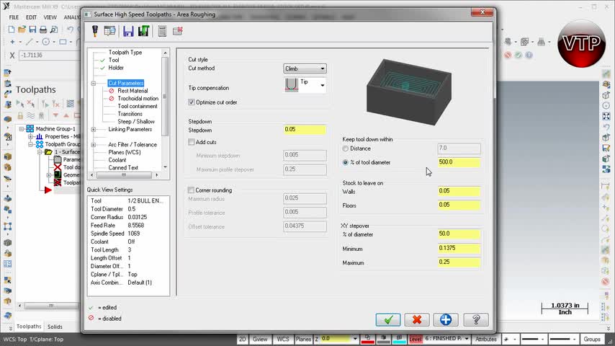Click the red down-arrow icon in Toolpaths panel
Screen dimensions: 615x346
click(x=55, y=115)
